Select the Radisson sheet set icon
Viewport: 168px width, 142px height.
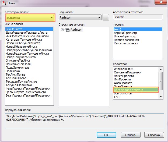(67, 30)
